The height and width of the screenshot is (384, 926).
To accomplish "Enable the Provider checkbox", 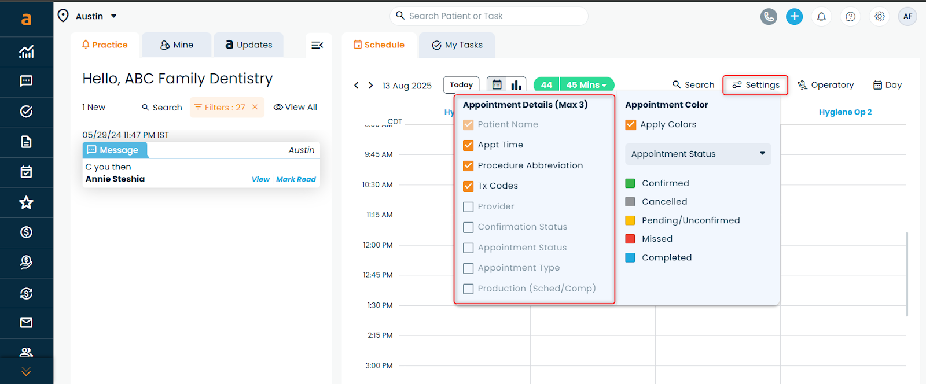I will point(468,207).
